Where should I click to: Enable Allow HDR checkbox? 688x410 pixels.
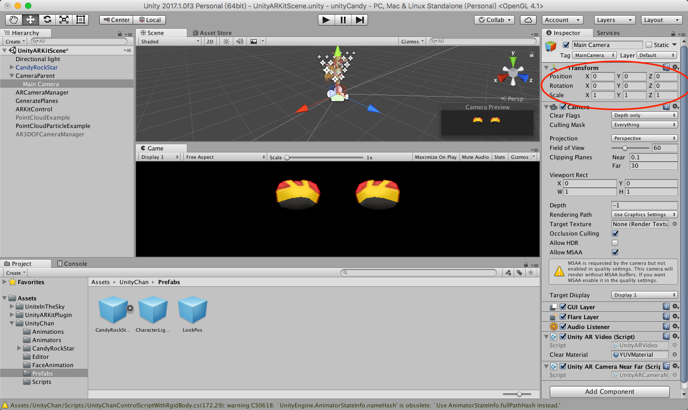click(x=615, y=243)
